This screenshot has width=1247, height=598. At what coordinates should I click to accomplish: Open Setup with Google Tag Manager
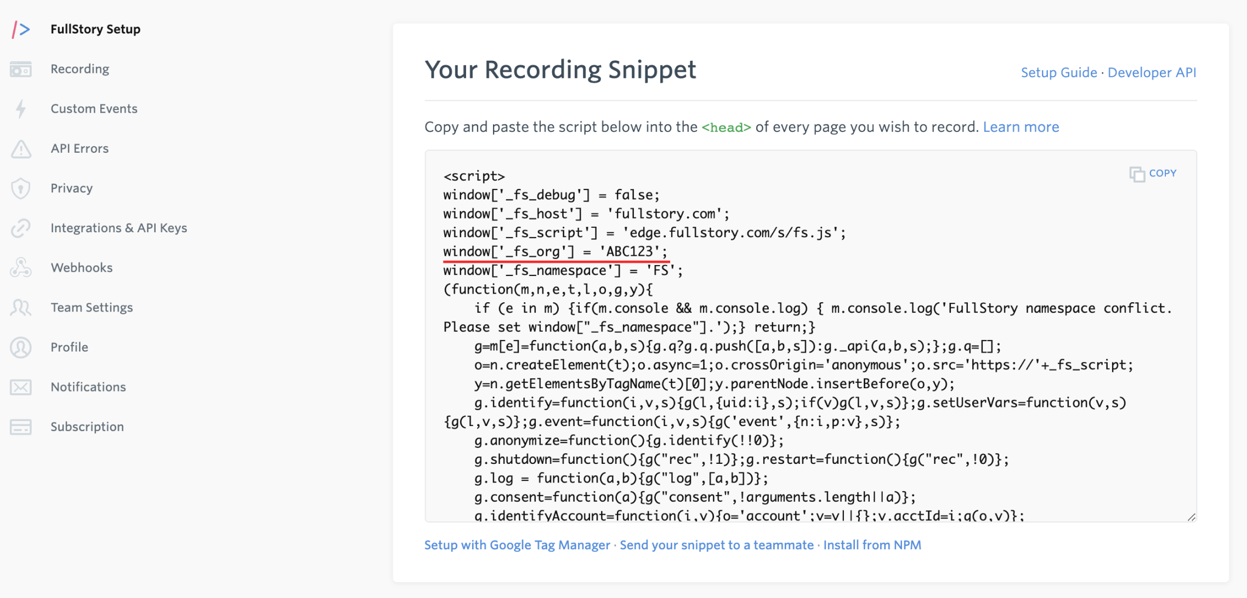click(517, 545)
